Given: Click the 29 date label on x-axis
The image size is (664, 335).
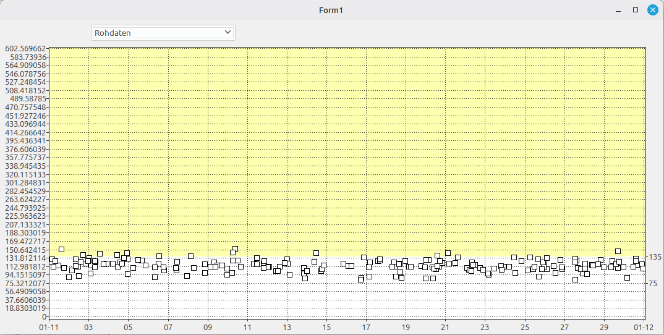Looking at the screenshot, I should point(604,326).
